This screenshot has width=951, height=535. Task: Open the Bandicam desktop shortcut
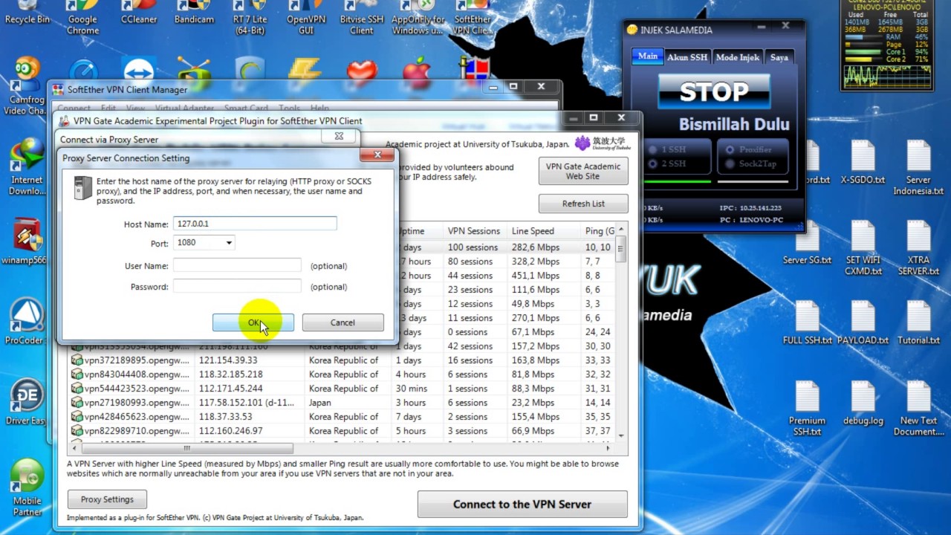click(194, 13)
